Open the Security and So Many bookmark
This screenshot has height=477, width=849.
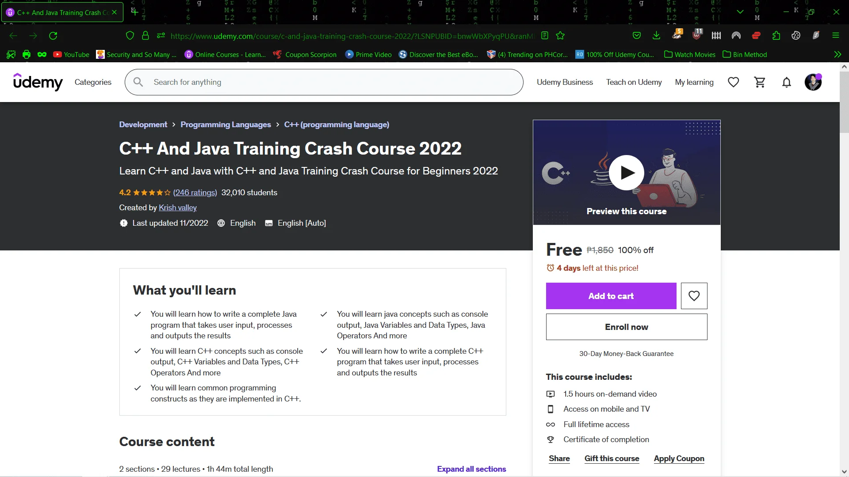[x=137, y=55]
